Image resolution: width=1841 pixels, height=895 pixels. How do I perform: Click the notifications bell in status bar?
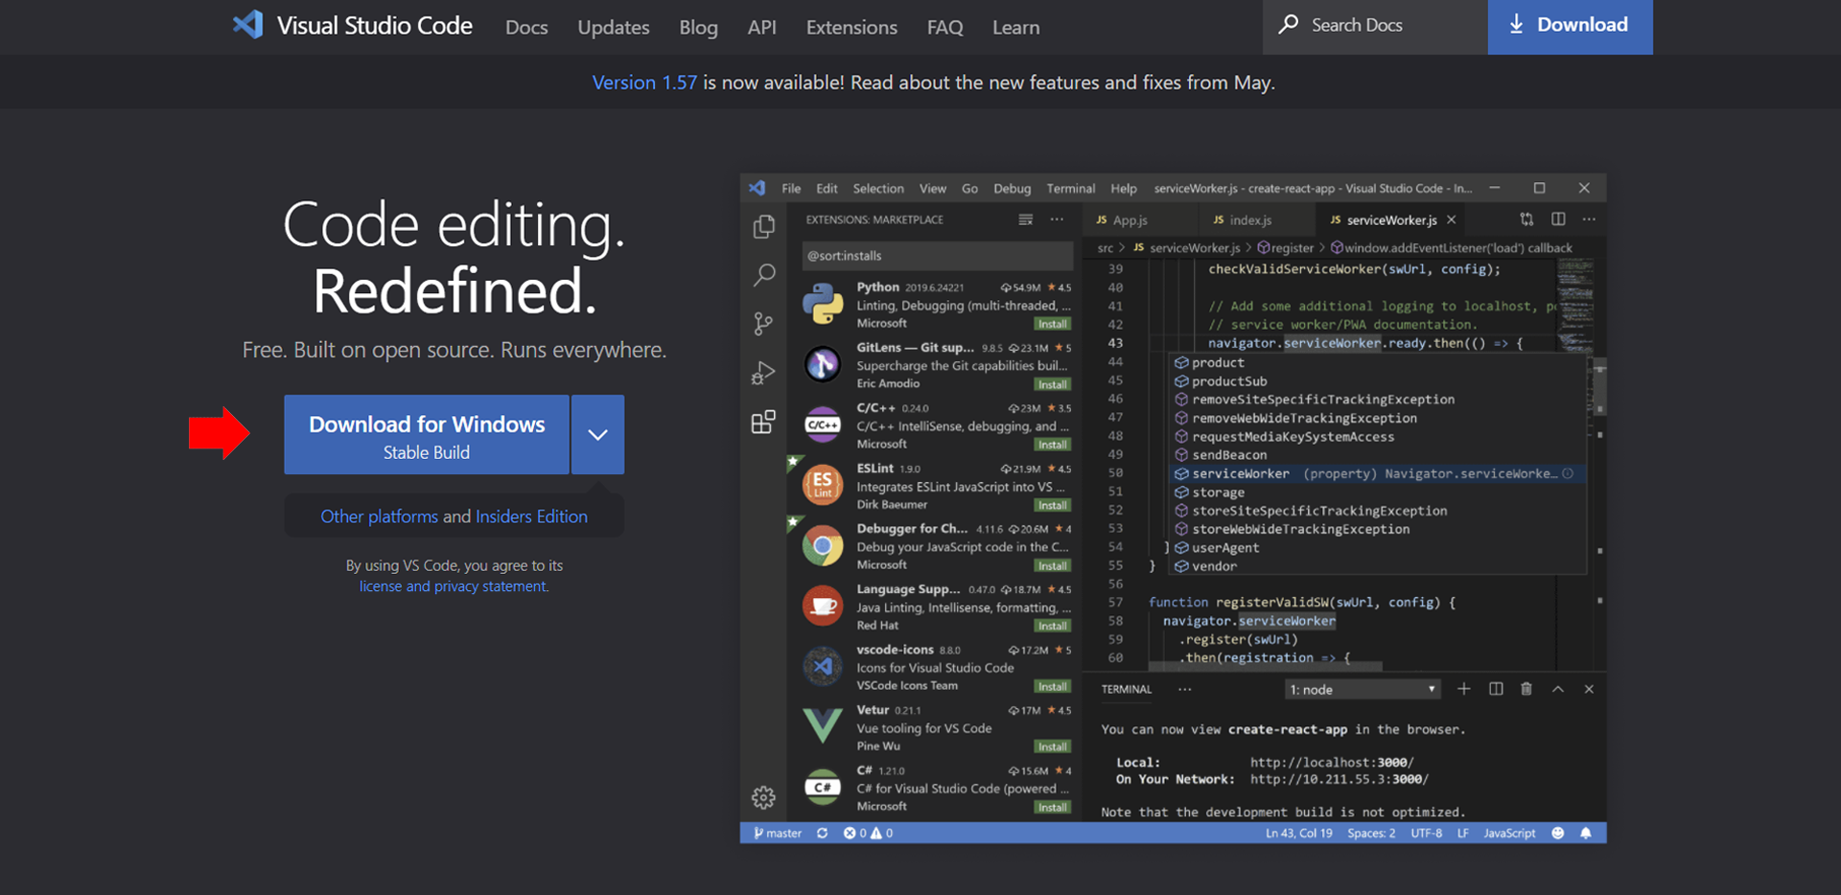[1586, 833]
